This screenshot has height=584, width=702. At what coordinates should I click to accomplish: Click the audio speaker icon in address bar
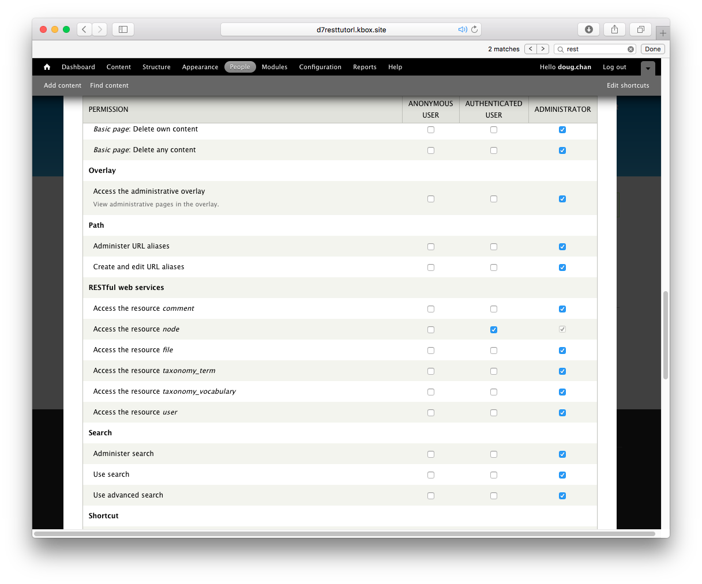click(x=463, y=29)
